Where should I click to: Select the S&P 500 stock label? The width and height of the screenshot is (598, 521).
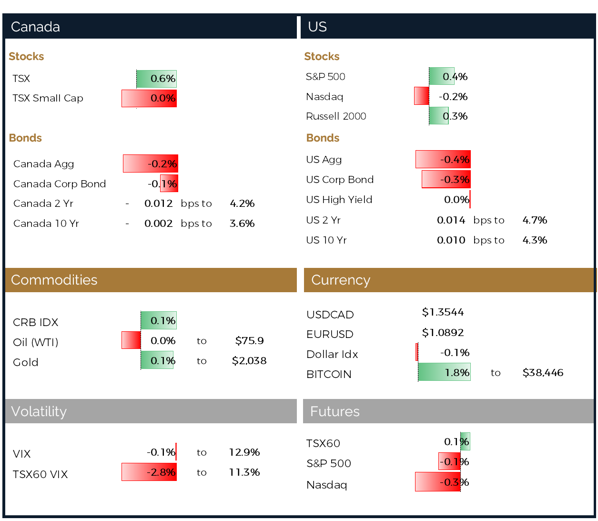click(x=325, y=76)
